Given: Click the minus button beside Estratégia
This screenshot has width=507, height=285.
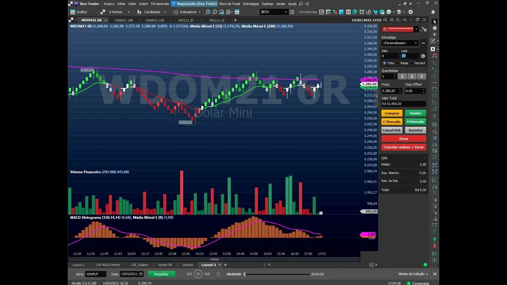Looking at the screenshot, I should click(x=423, y=43).
